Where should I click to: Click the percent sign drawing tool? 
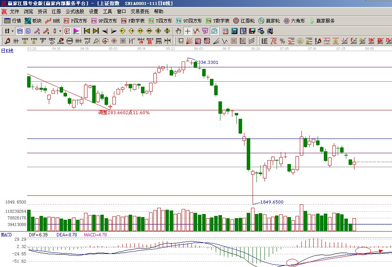(x=282, y=41)
